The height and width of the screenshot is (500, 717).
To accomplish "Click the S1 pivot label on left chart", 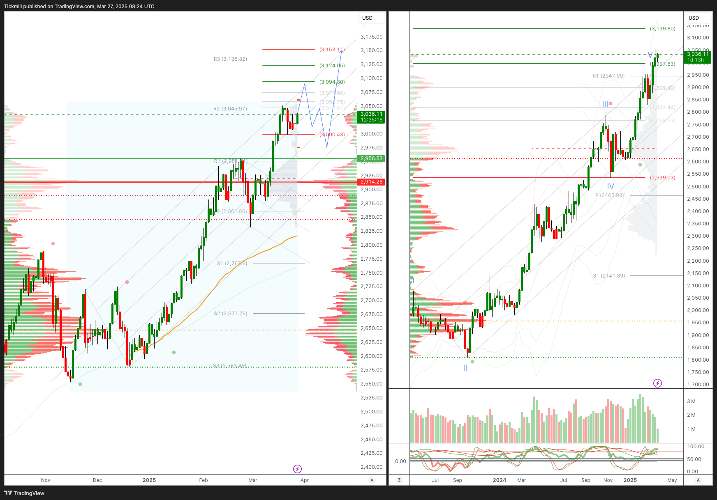I will [x=232, y=264].
